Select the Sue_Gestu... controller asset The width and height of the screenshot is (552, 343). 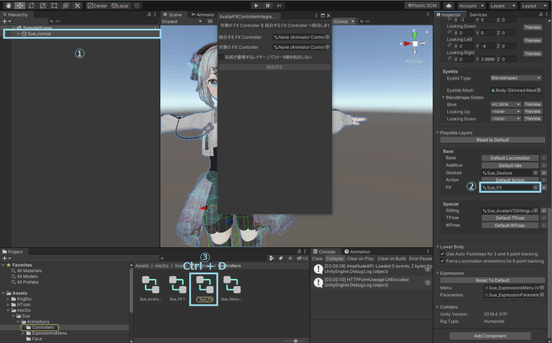click(232, 289)
